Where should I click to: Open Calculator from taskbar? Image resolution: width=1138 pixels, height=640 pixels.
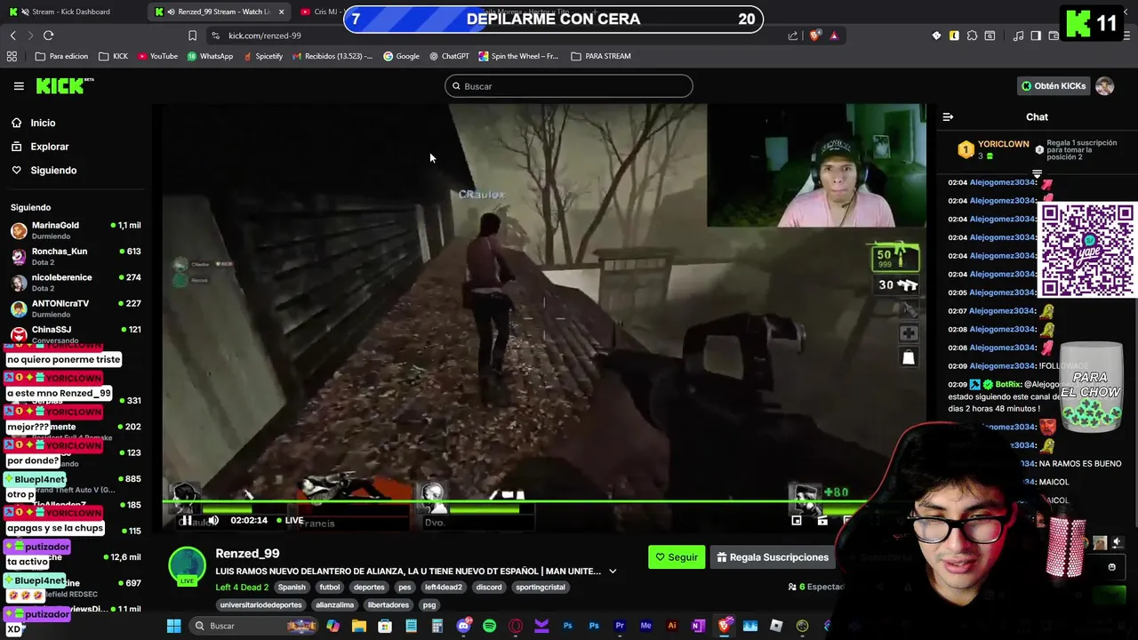pos(437,626)
